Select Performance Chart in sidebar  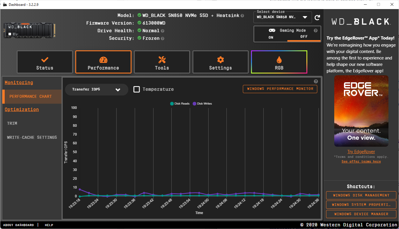pos(32,97)
